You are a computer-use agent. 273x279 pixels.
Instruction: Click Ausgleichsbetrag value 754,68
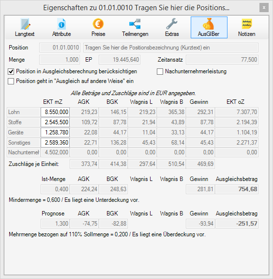click(237, 189)
